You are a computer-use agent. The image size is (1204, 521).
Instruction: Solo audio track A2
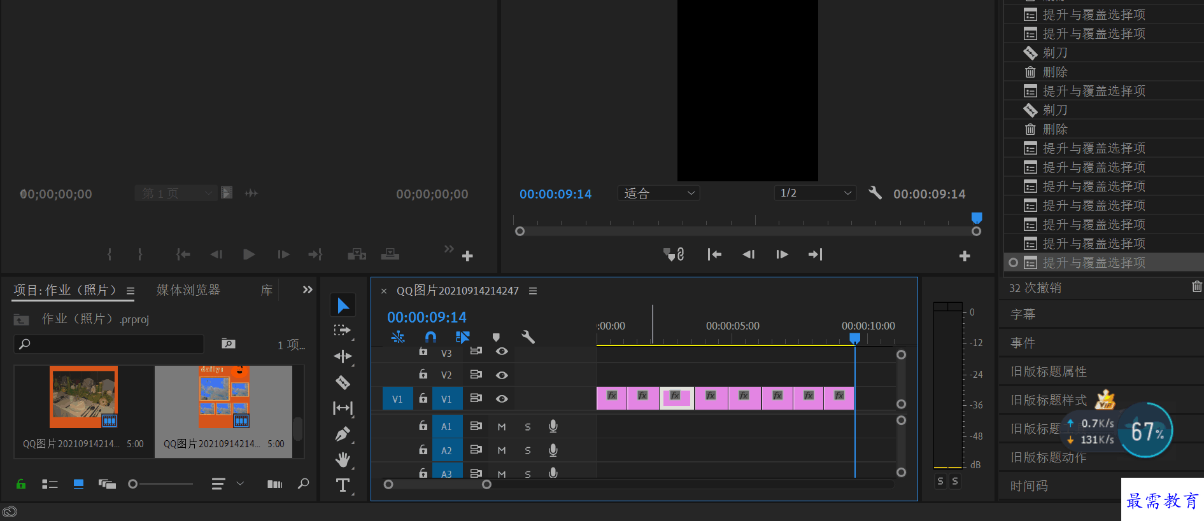tap(528, 451)
